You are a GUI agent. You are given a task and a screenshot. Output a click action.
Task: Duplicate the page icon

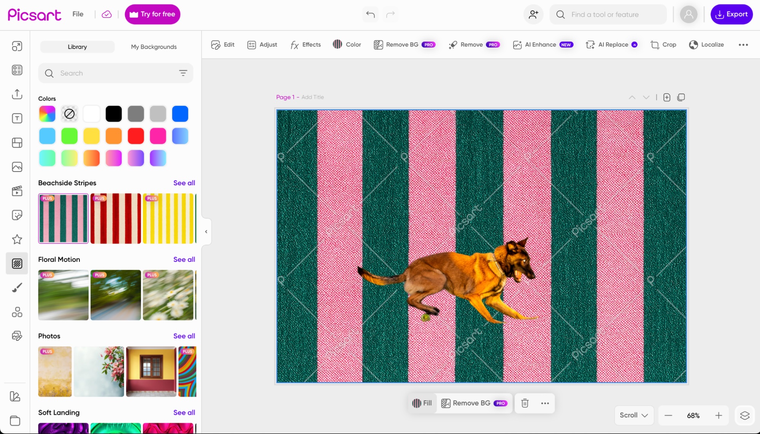pos(681,97)
